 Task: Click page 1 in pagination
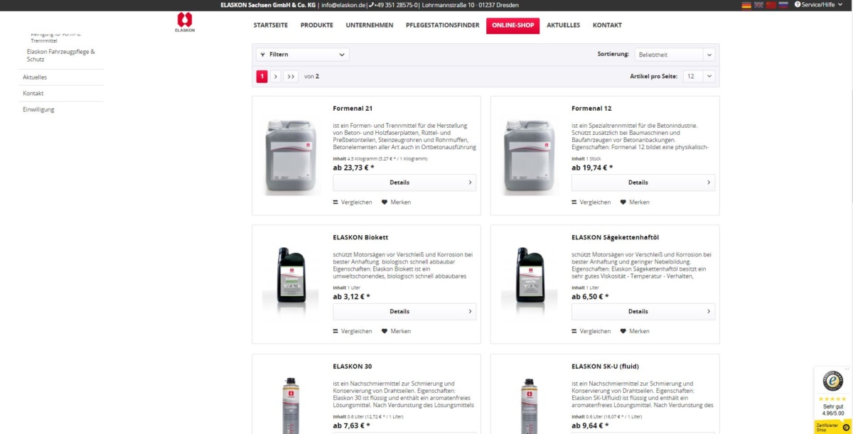[262, 76]
